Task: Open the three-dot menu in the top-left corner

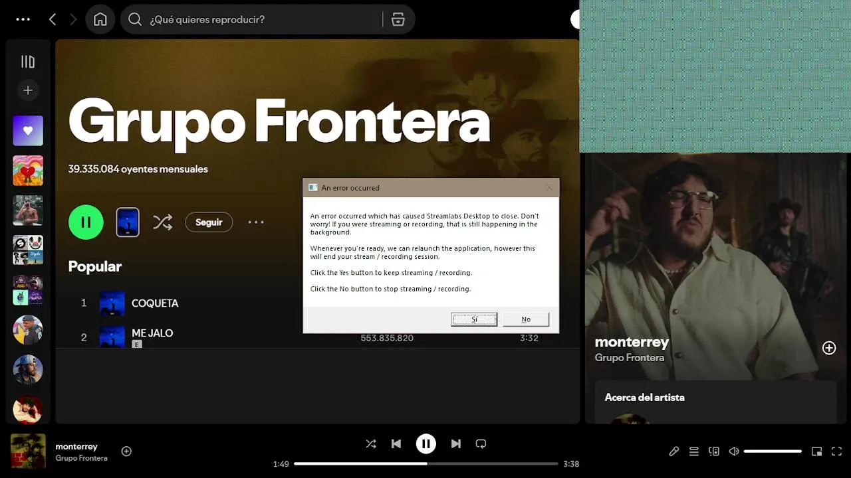Action: point(23,19)
